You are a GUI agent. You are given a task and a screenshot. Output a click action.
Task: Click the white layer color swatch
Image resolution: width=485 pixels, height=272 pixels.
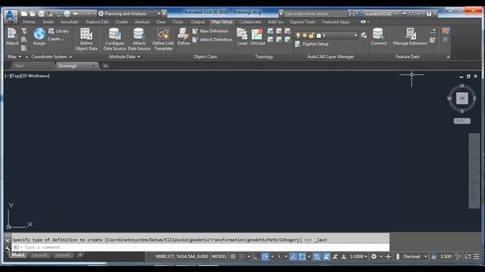coord(318,36)
